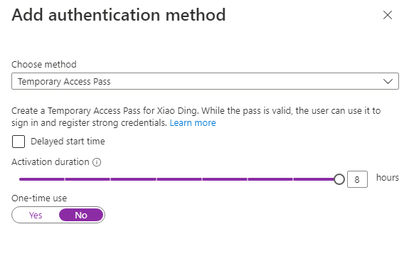The image size is (409, 276).
Task: Enable the Delayed start time checkbox
Action: coord(18,142)
